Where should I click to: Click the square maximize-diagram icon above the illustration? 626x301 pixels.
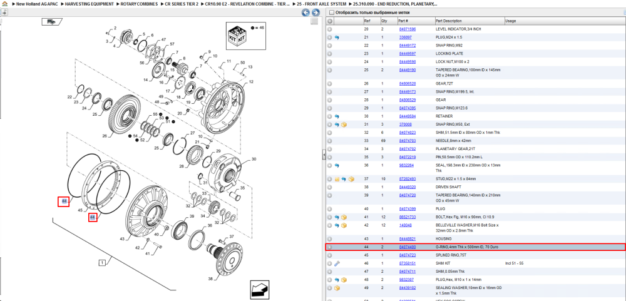coord(315,21)
